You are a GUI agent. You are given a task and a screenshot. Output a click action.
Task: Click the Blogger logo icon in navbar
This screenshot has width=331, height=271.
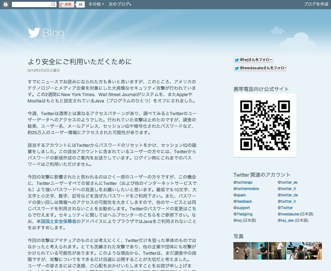click(x=5, y=4)
